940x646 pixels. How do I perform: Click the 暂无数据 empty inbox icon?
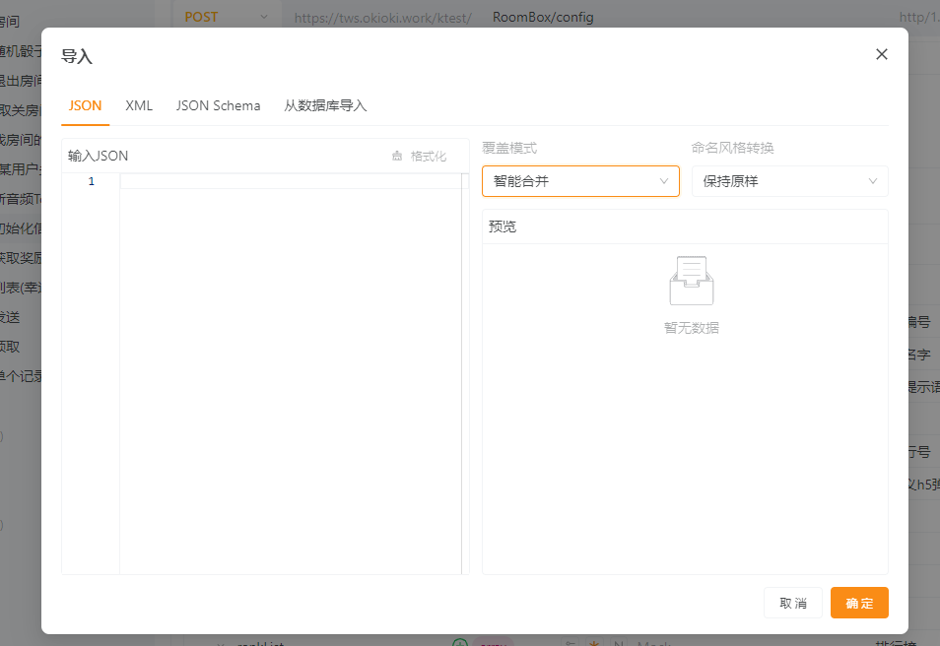tap(691, 281)
